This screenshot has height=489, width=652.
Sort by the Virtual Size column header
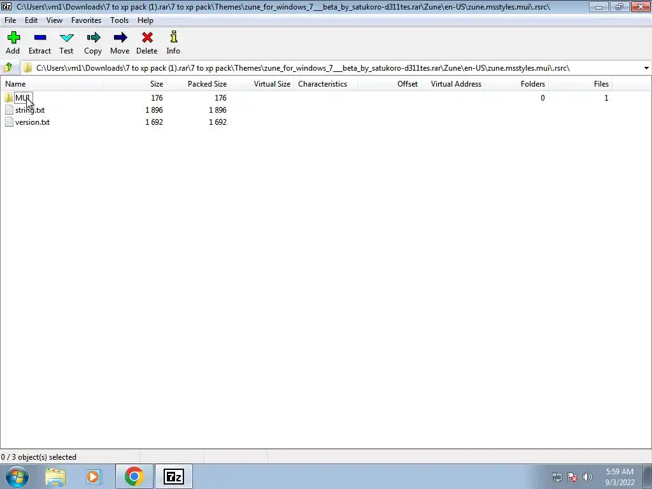pyautogui.click(x=262, y=83)
